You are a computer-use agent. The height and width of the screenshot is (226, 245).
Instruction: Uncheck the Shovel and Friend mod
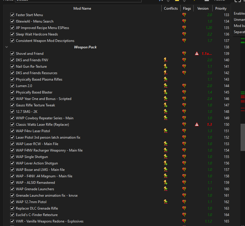pyautogui.click(x=12, y=54)
